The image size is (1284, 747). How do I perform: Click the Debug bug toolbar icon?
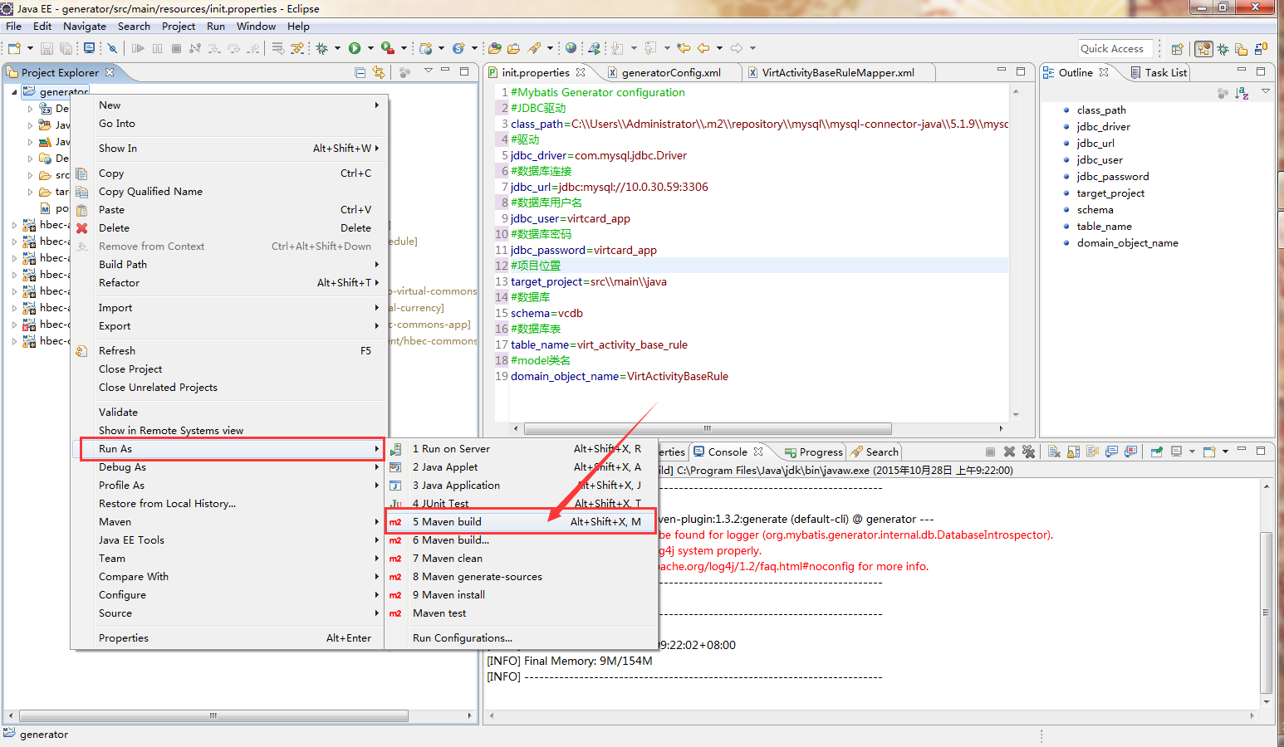[322, 48]
